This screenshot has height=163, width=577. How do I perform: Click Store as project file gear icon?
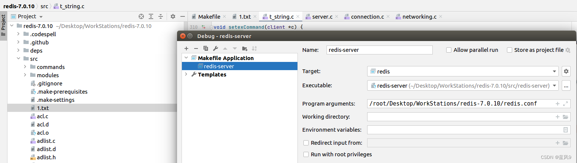click(x=568, y=50)
